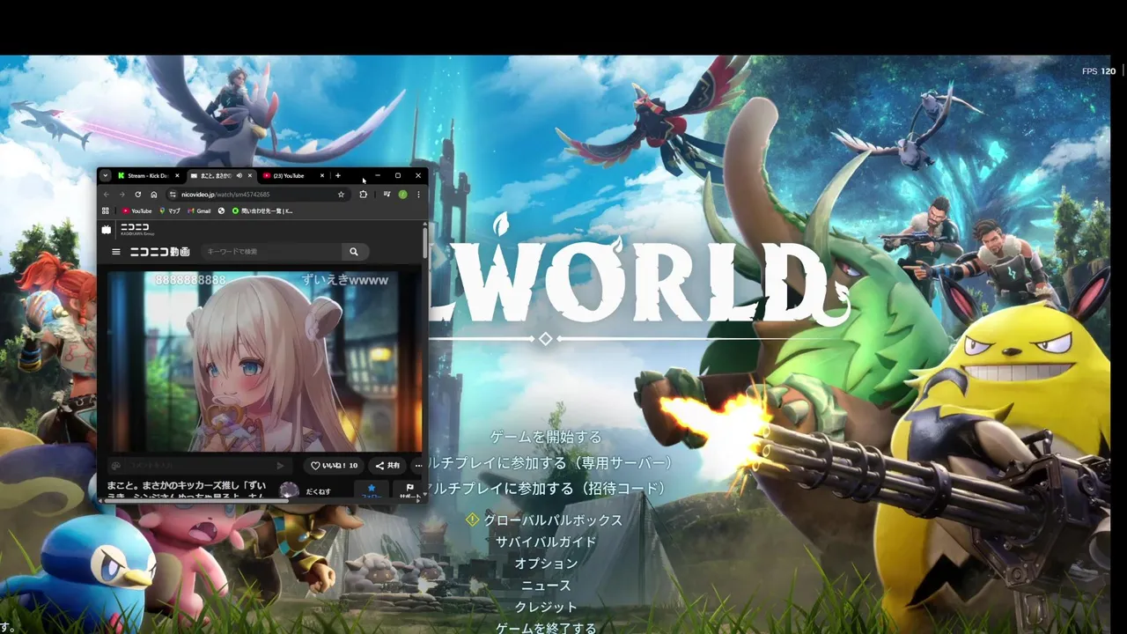Switch to the Stream - Kick Dashboard tab
This screenshot has width=1127, height=634.
click(x=148, y=176)
